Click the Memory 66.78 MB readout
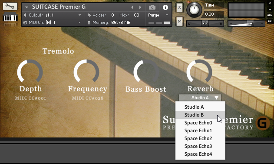The height and width of the screenshot is (164, 274). click(121, 23)
